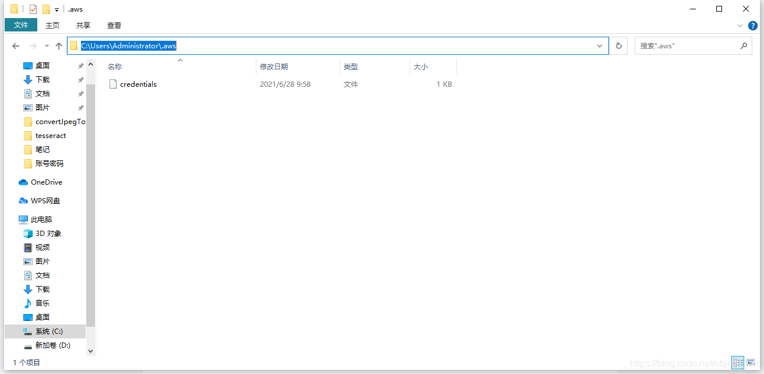Click the 新加卷 (D:) drive icon
This screenshot has width=764, height=374.
(x=28, y=345)
